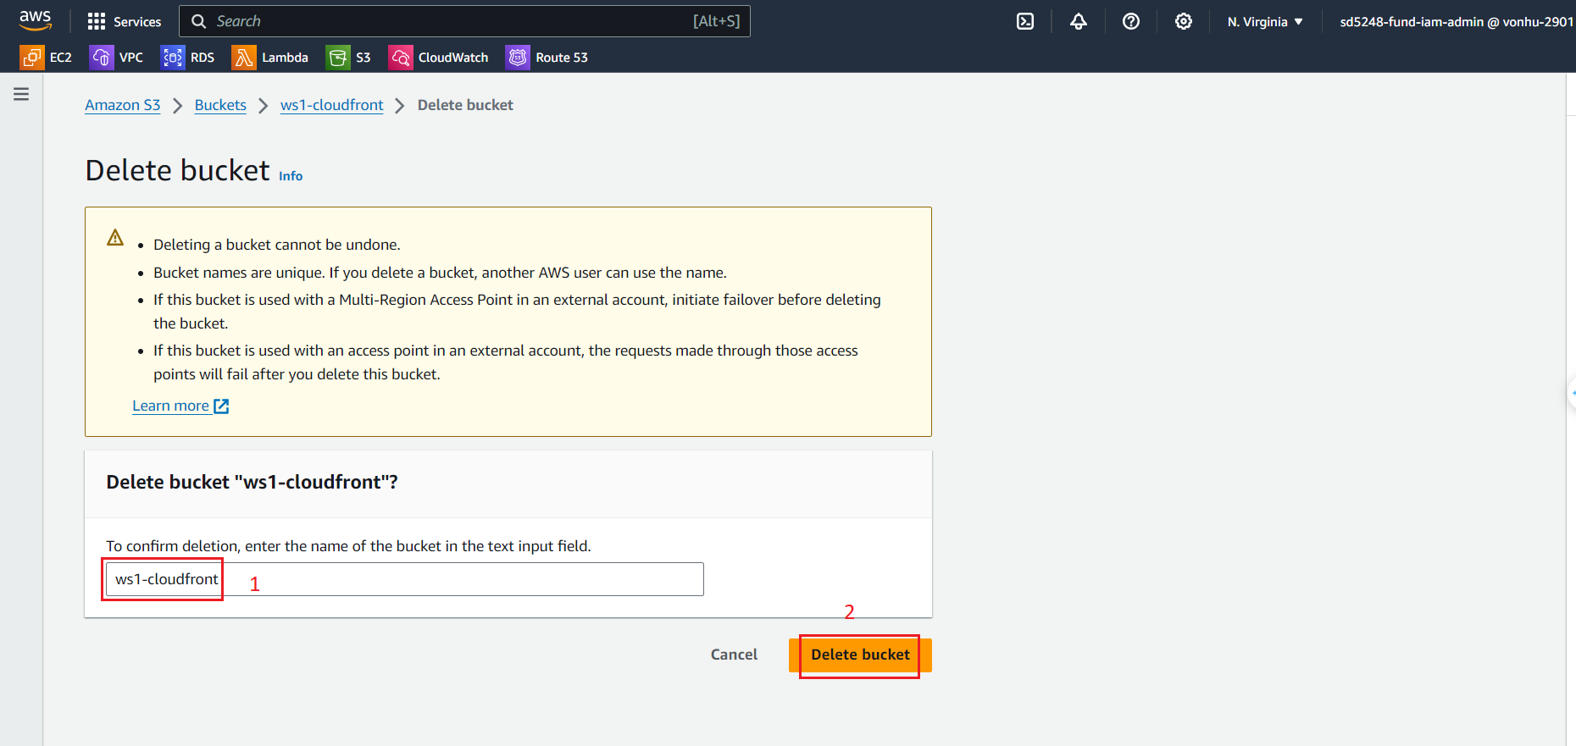Open CloudShell terminal icon

(1025, 21)
